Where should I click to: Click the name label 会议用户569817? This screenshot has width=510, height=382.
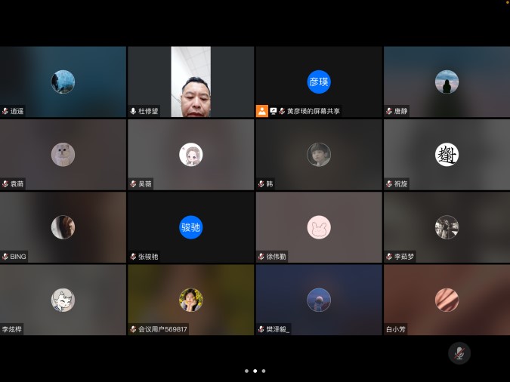tap(162, 329)
